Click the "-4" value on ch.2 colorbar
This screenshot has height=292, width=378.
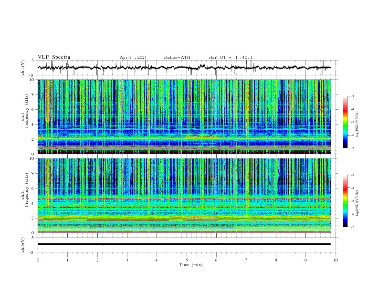[x=352, y=188]
